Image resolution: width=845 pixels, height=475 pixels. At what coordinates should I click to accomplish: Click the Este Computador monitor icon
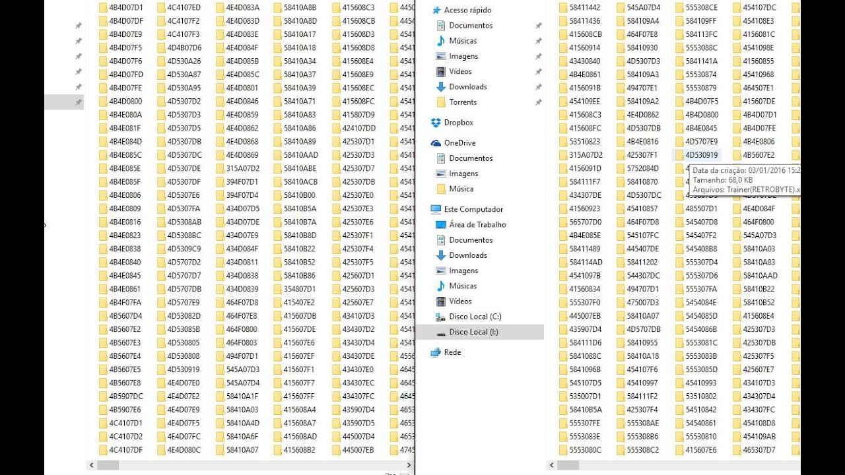tap(436, 209)
